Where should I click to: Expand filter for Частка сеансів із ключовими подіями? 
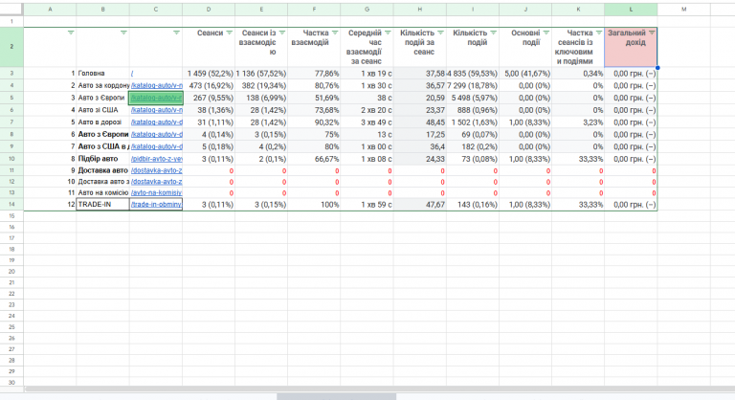tap(598, 33)
